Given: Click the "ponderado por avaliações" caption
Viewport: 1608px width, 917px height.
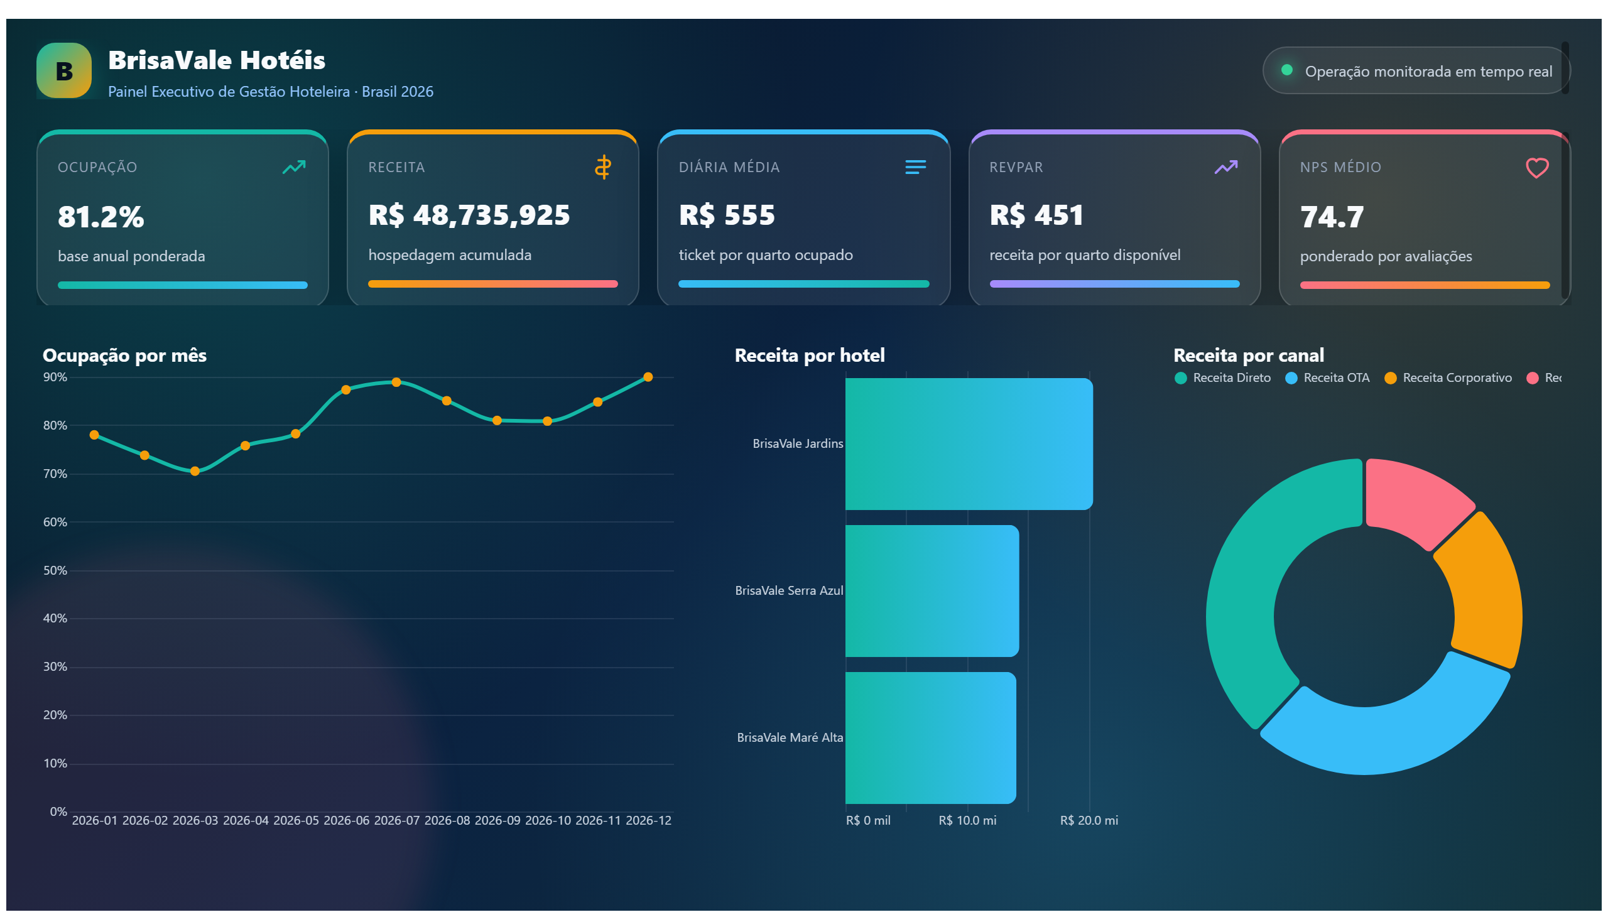Looking at the screenshot, I should pyautogui.click(x=1386, y=256).
